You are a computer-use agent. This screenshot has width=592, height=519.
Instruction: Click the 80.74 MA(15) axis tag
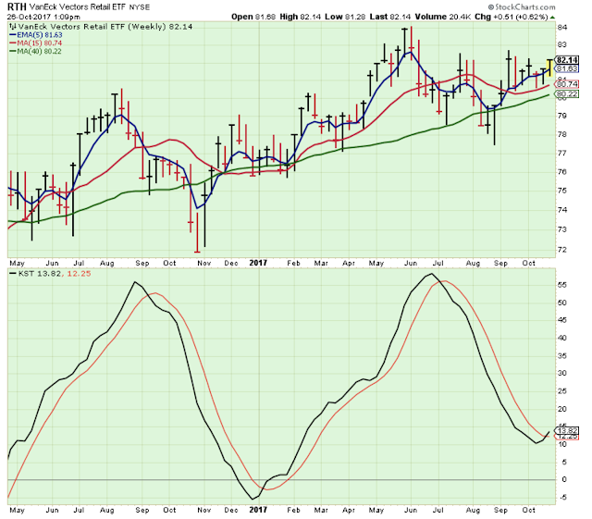567,84
